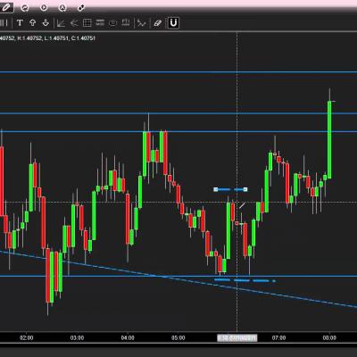The height and width of the screenshot is (357, 357).
Task: Select the lowest solid horizontal blue line
Action: (178, 276)
